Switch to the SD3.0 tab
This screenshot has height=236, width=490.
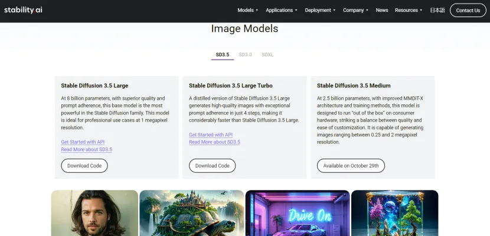pyautogui.click(x=245, y=54)
